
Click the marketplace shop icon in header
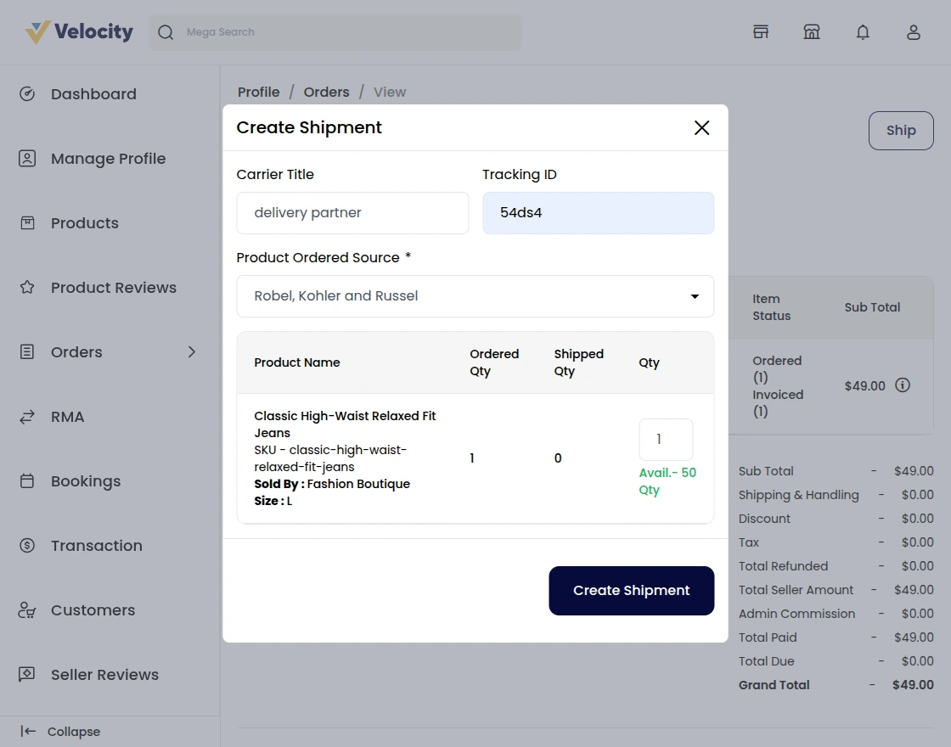click(x=812, y=32)
